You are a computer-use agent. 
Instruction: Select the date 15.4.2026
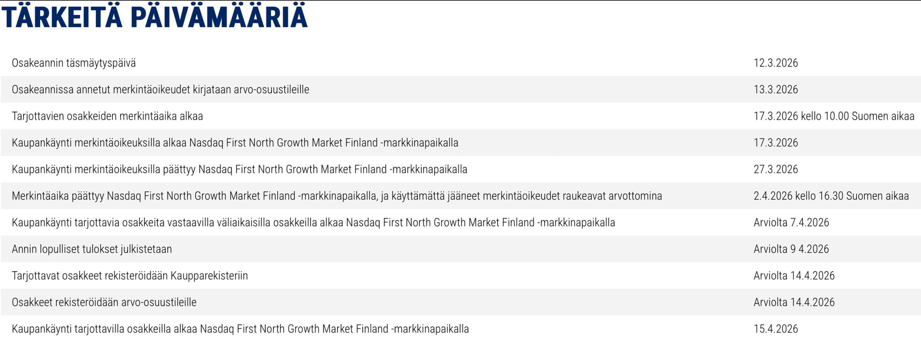(776, 329)
